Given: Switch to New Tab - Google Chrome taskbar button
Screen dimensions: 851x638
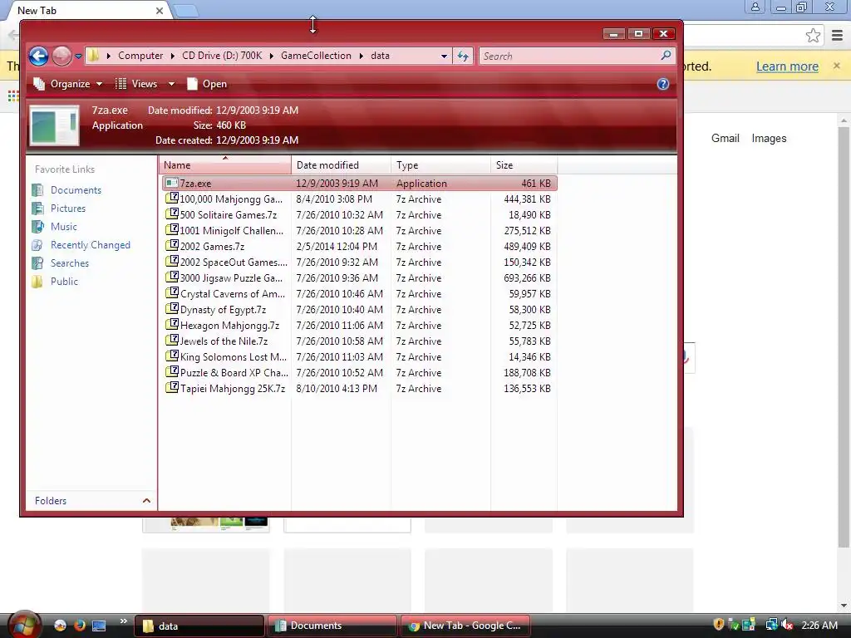Looking at the screenshot, I should tap(465, 626).
